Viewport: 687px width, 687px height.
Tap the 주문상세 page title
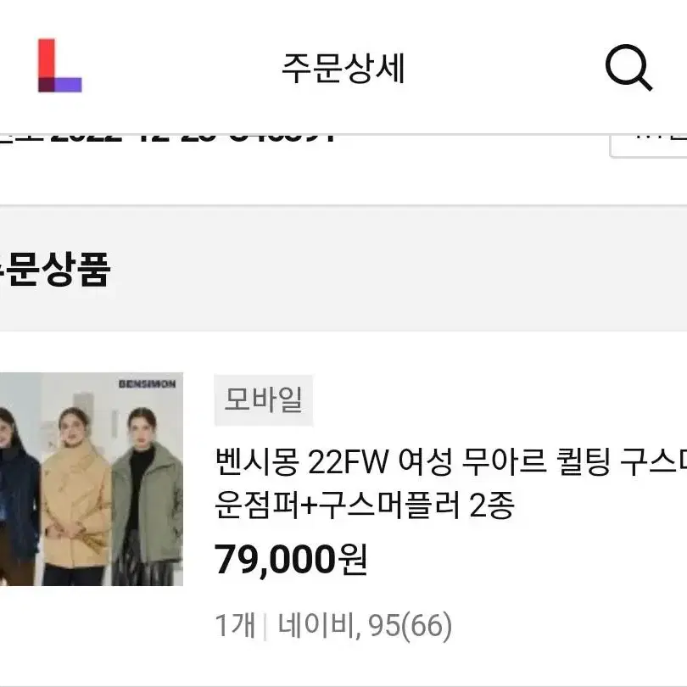343,68
